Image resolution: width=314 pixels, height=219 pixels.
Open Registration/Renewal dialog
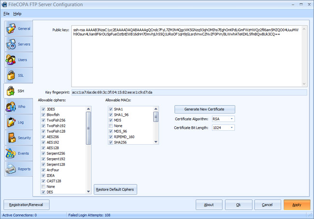tap(27, 205)
